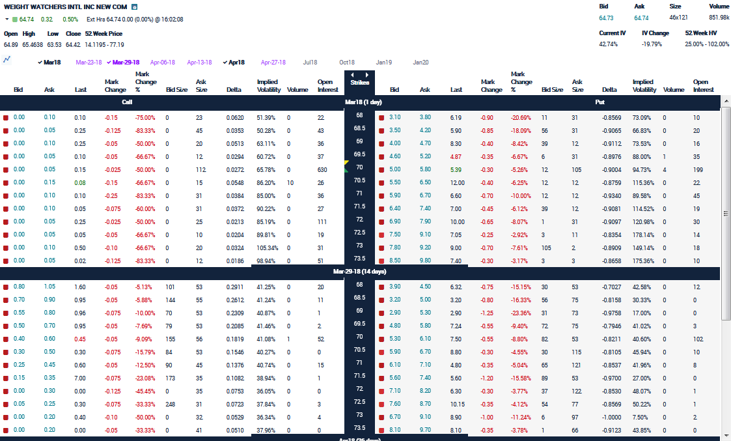Click Mar18 call open interest 630
This screenshot has height=441, width=731.
(x=322, y=170)
